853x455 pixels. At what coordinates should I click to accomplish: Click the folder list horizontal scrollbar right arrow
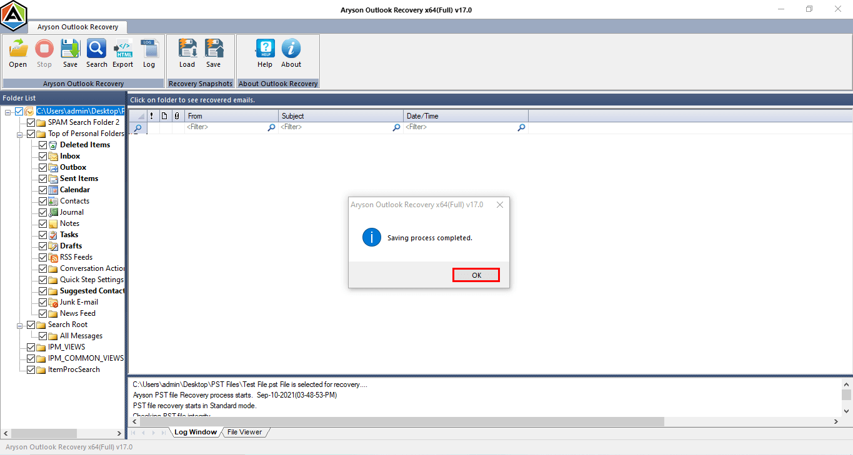click(x=119, y=433)
